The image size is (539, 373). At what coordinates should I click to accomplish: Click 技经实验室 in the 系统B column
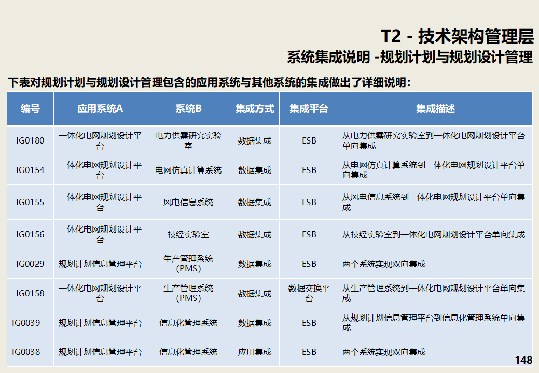[188, 234]
